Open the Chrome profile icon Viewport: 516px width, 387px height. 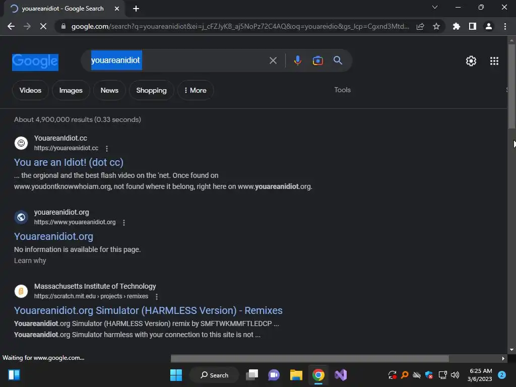tap(489, 26)
